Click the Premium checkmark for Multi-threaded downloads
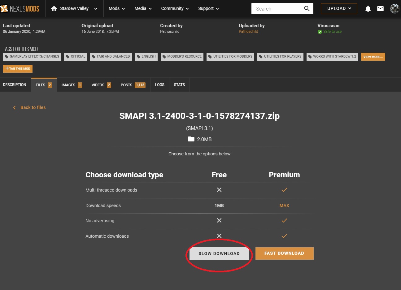The height and width of the screenshot is (290, 401). (x=284, y=190)
